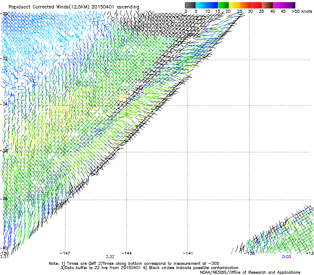Select the "20150401 ascending" date text in title
The height and width of the screenshot is (275, 314).
click(115, 7)
